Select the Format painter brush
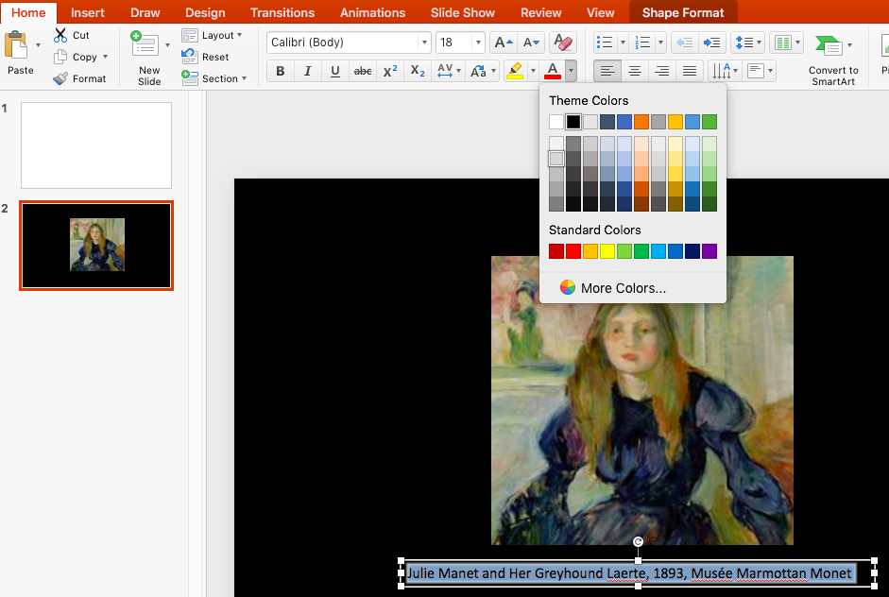 coord(60,78)
